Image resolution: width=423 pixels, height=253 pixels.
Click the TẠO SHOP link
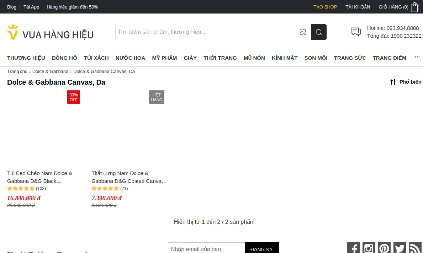(x=326, y=7)
